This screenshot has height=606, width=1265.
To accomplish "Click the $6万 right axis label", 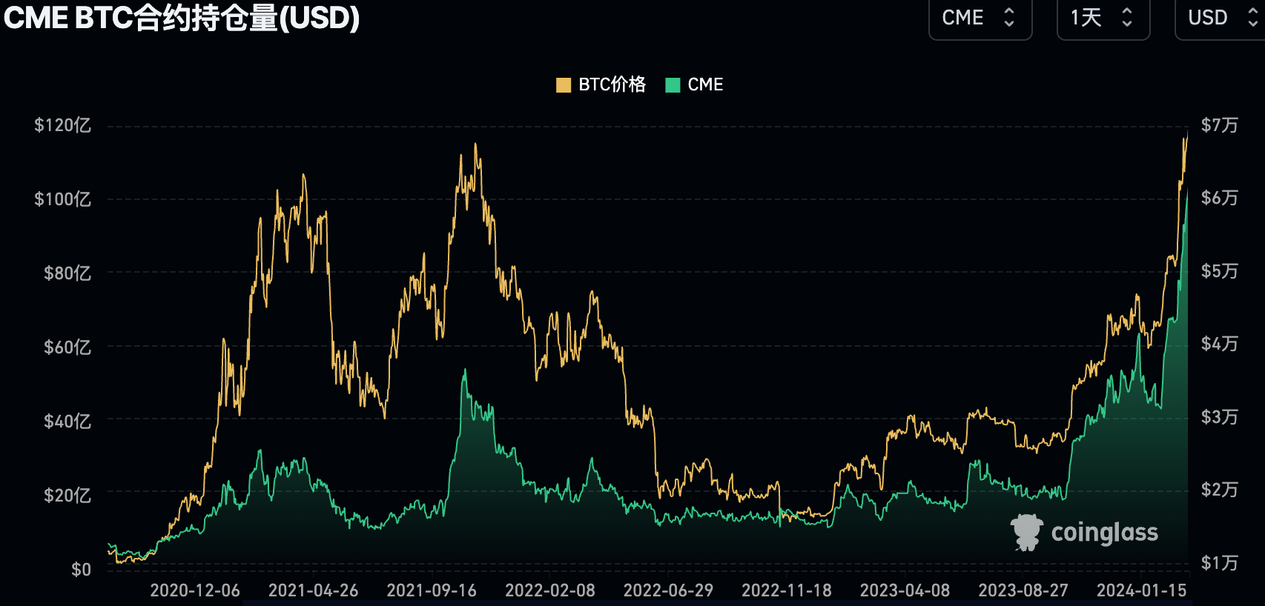I will pos(1220,198).
